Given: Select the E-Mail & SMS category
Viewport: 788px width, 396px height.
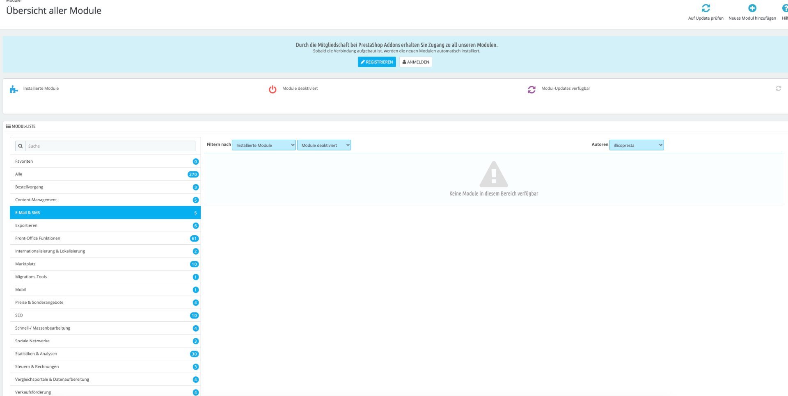Looking at the screenshot, I should (x=105, y=212).
